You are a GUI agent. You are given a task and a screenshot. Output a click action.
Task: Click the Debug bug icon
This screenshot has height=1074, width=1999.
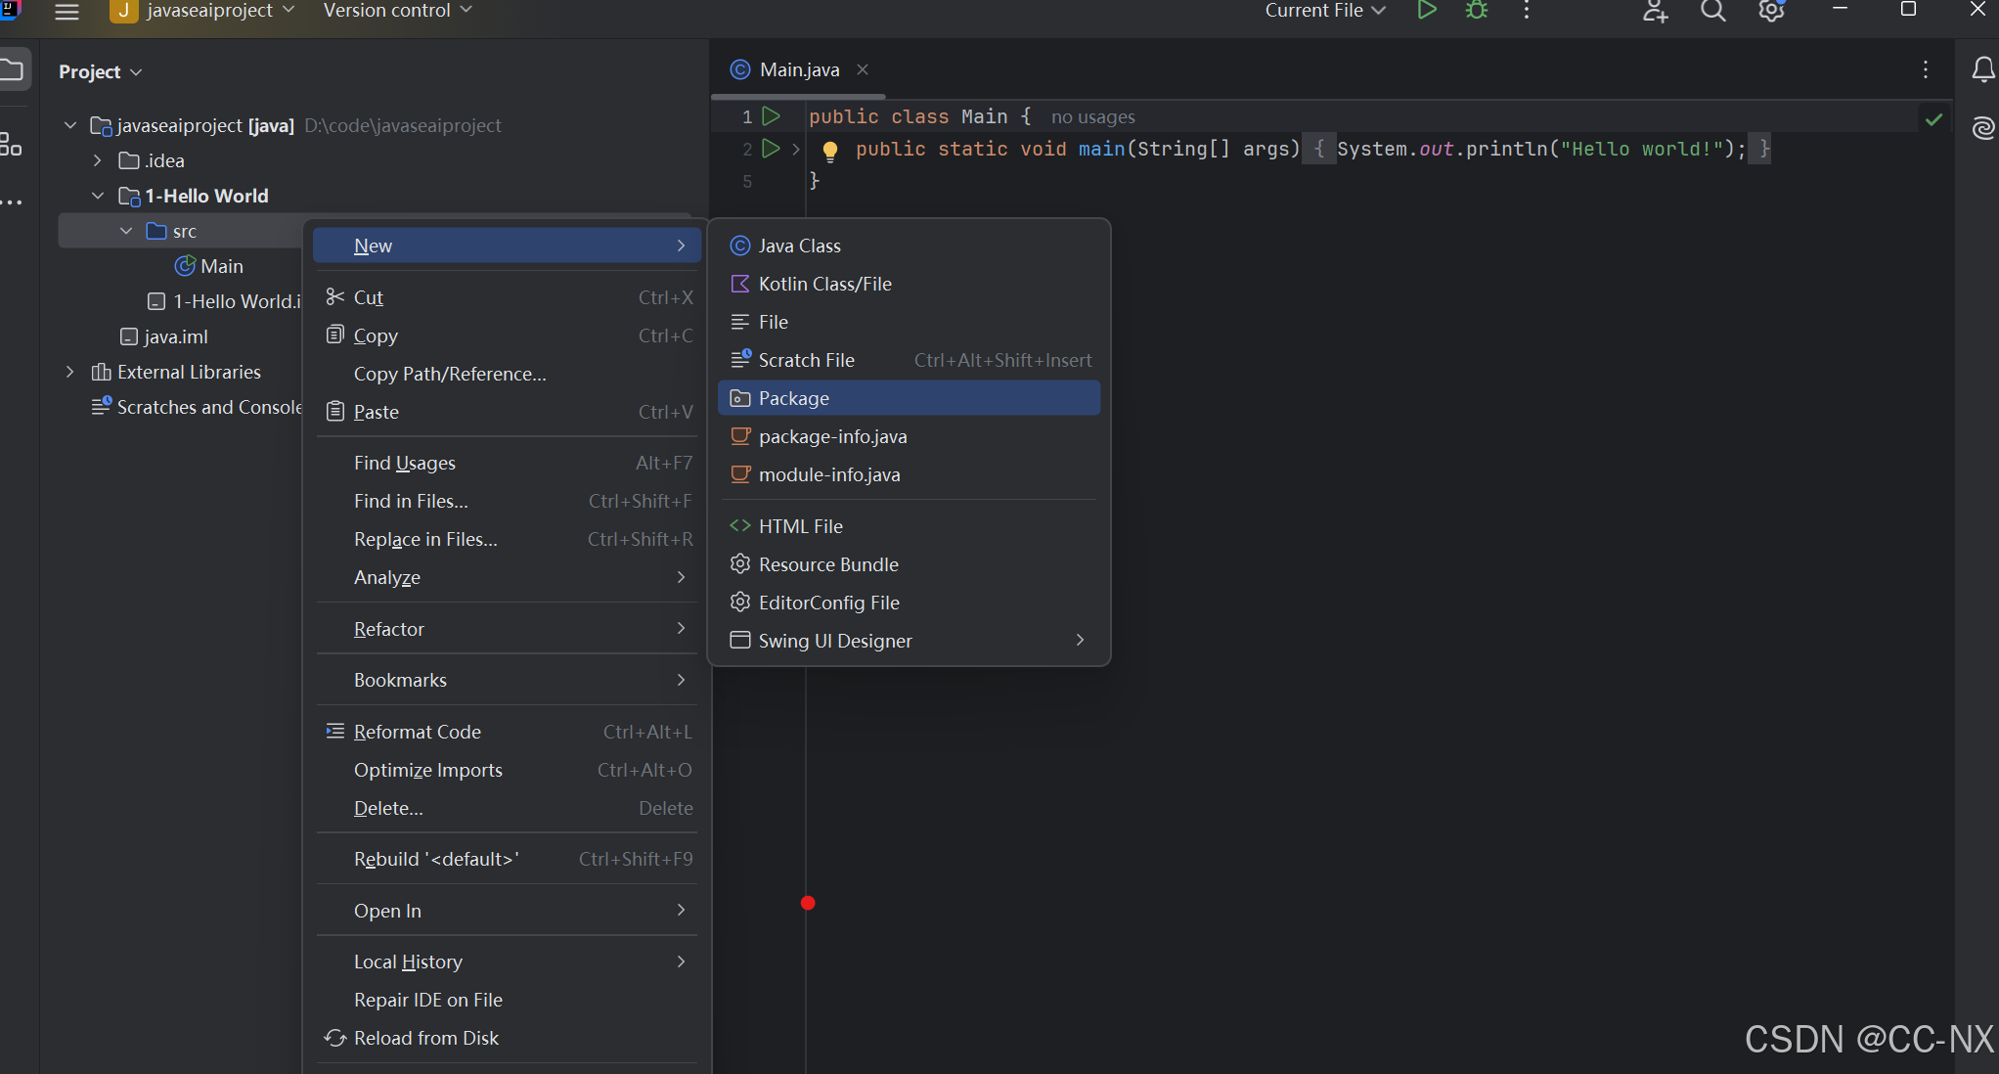click(1476, 11)
